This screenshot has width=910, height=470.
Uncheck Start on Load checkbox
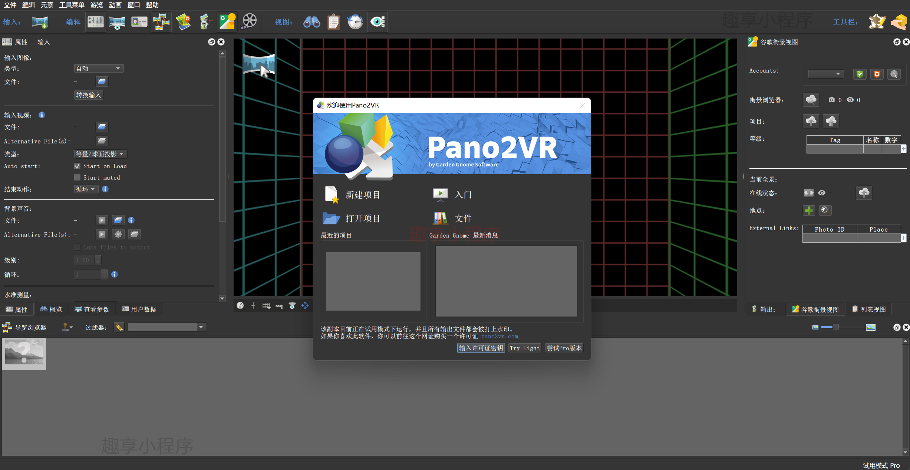pos(78,166)
